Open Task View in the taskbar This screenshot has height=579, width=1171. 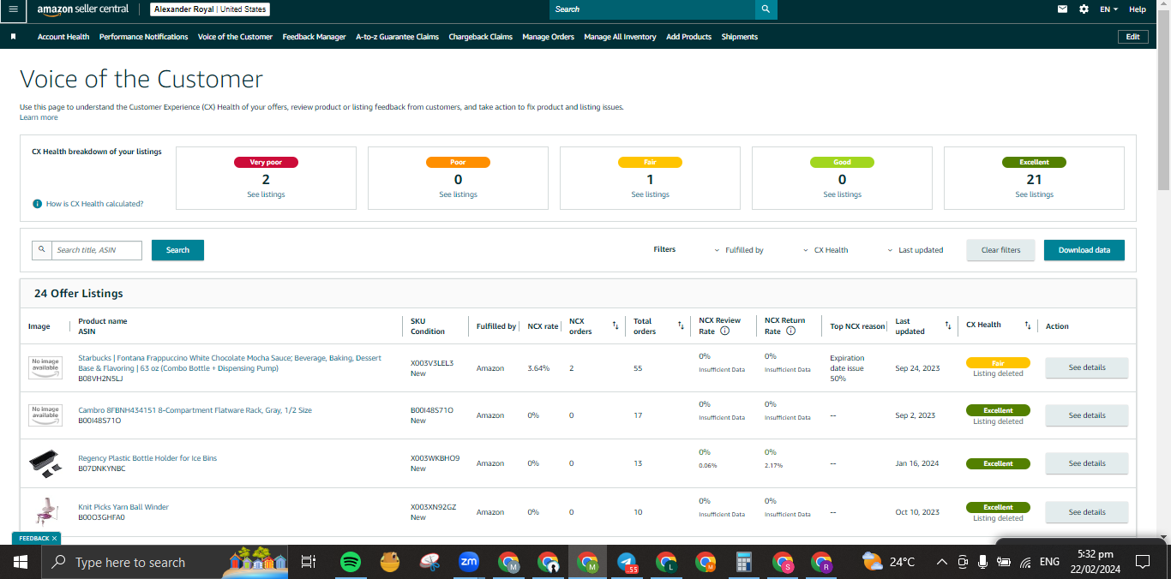(309, 562)
